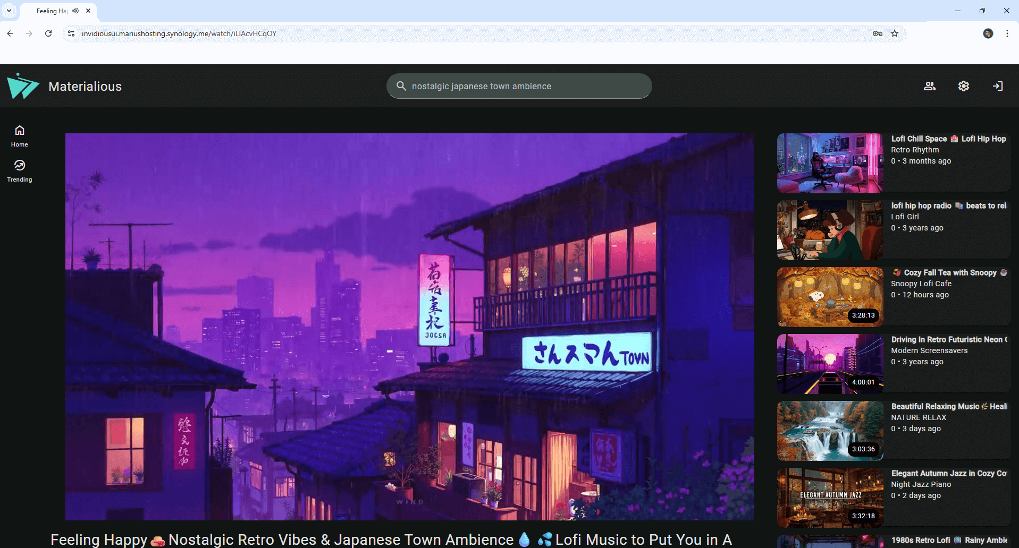
Task: Mute the tab via speaker icon
Action: point(75,11)
